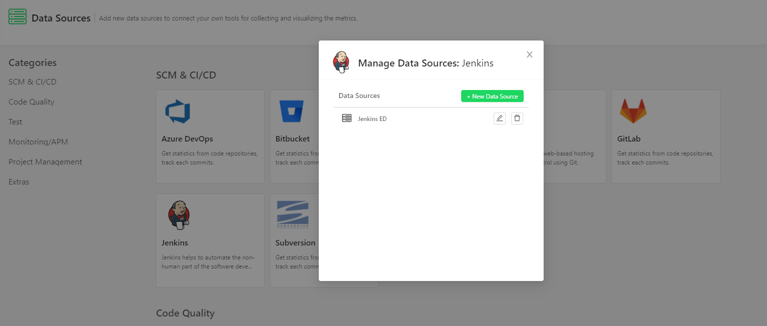The height and width of the screenshot is (326, 767).
Task: Click the Azure DevOps card description
Action: (x=209, y=158)
